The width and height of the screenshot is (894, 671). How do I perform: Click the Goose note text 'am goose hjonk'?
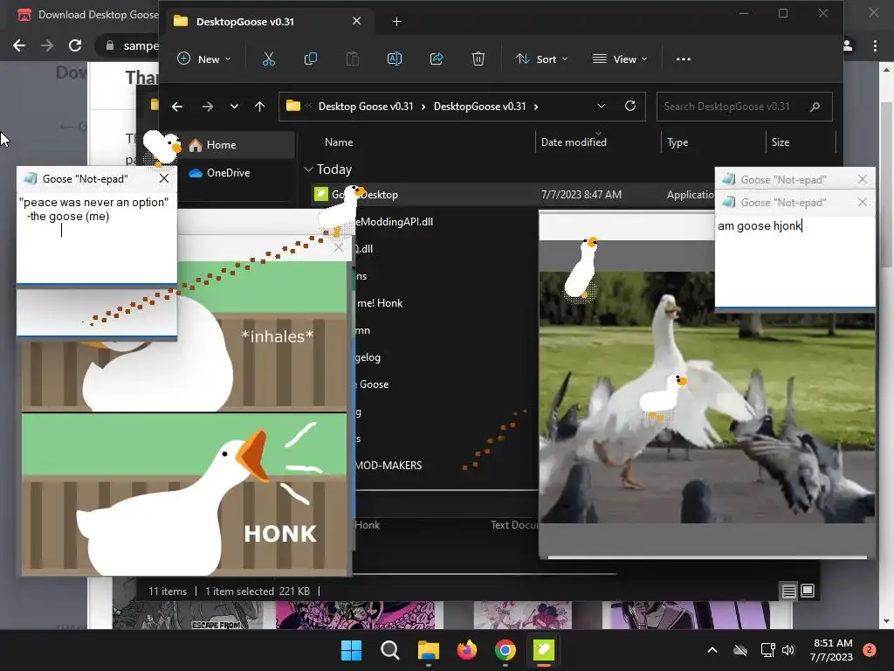759,226
